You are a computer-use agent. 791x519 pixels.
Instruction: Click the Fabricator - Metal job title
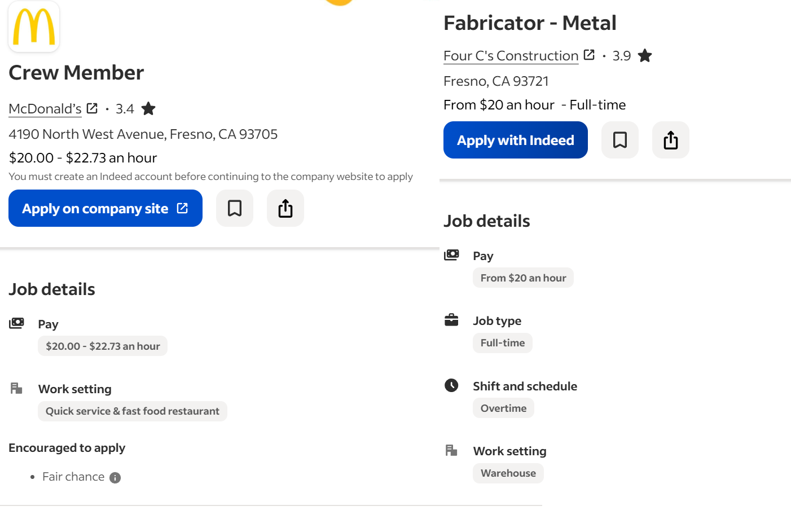click(x=530, y=23)
